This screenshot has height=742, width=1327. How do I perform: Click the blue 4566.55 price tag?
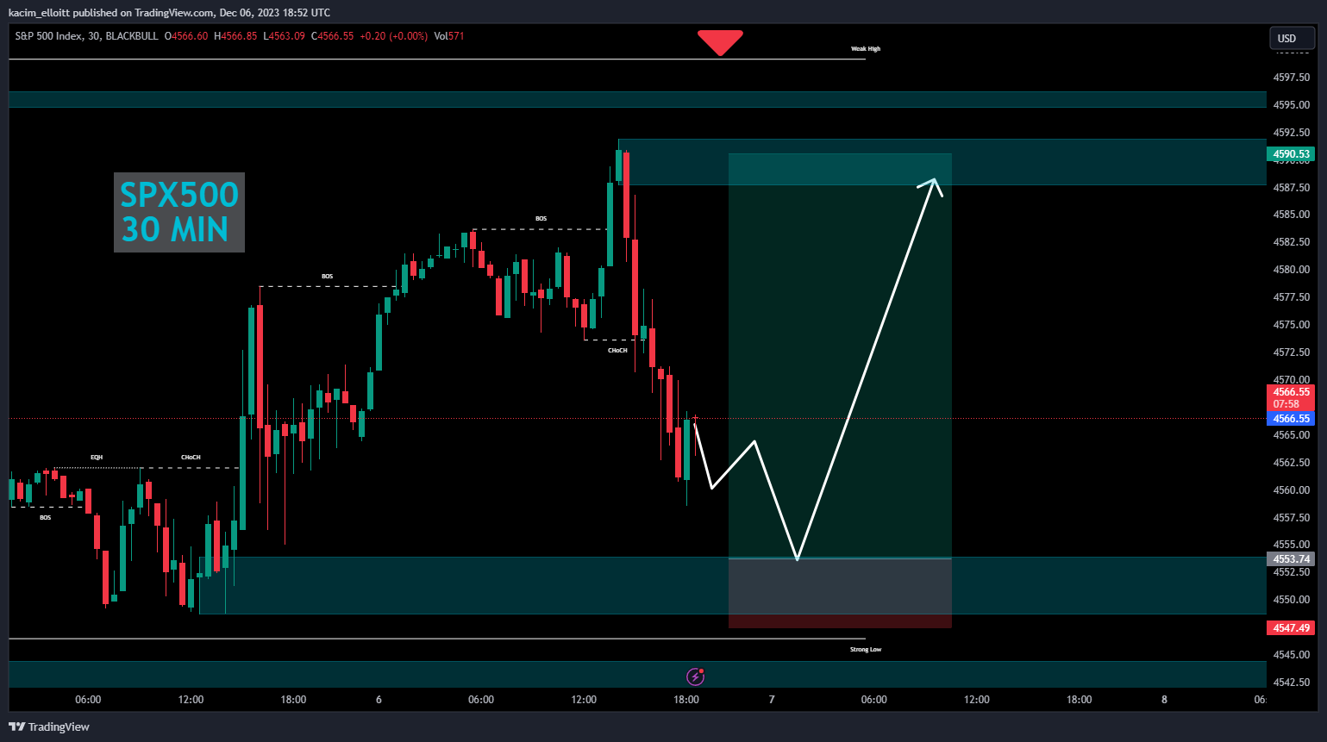pyautogui.click(x=1291, y=419)
